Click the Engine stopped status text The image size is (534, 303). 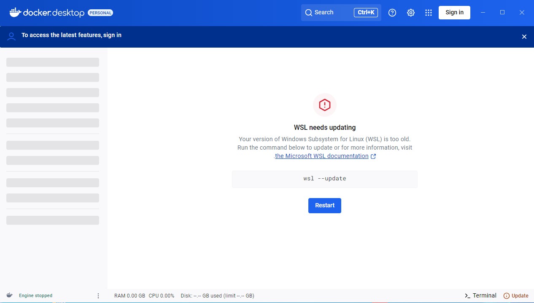click(x=35, y=296)
